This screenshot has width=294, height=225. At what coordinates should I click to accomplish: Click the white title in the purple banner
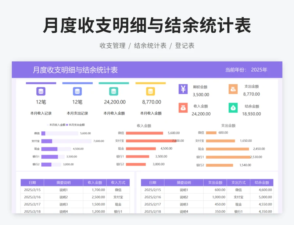75,70
